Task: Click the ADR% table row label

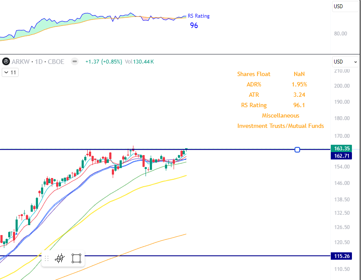Action: click(x=254, y=84)
